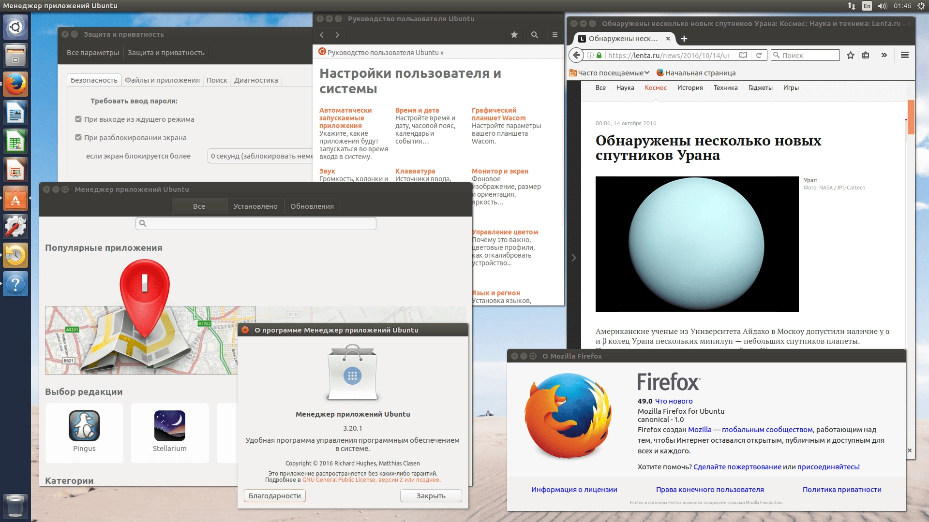Open 'Наука' section on lenta.ru

(x=625, y=87)
